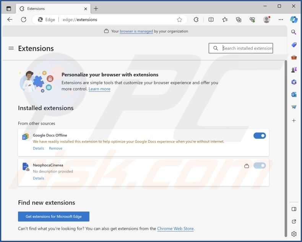Open the sidebar settings gear

(294, 234)
